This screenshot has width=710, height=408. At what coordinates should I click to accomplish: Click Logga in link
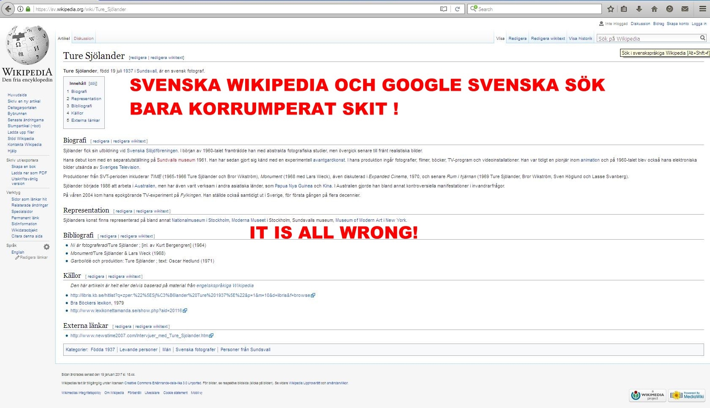[699, 24]
